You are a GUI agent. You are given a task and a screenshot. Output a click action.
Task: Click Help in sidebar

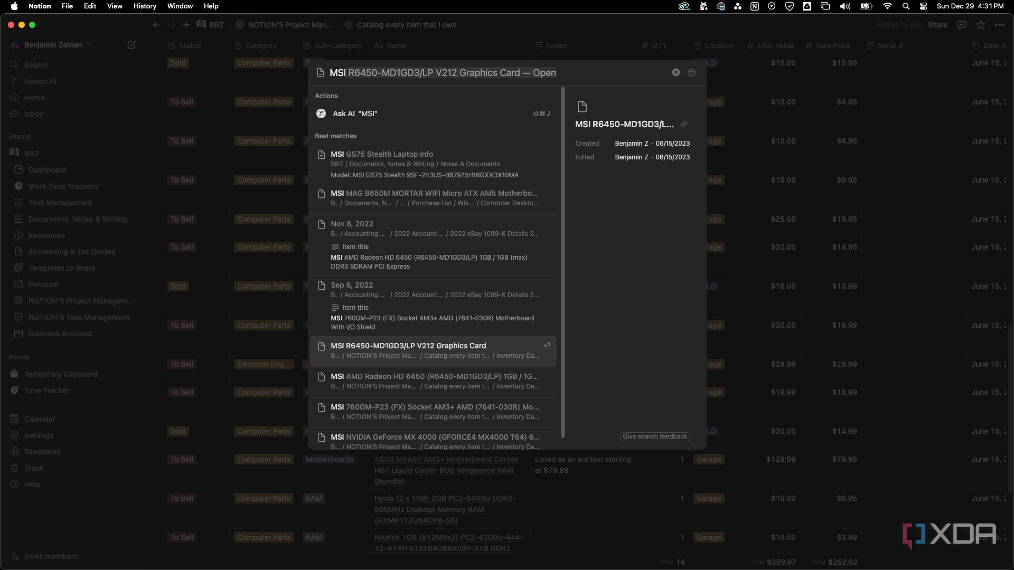pos(32,484)
